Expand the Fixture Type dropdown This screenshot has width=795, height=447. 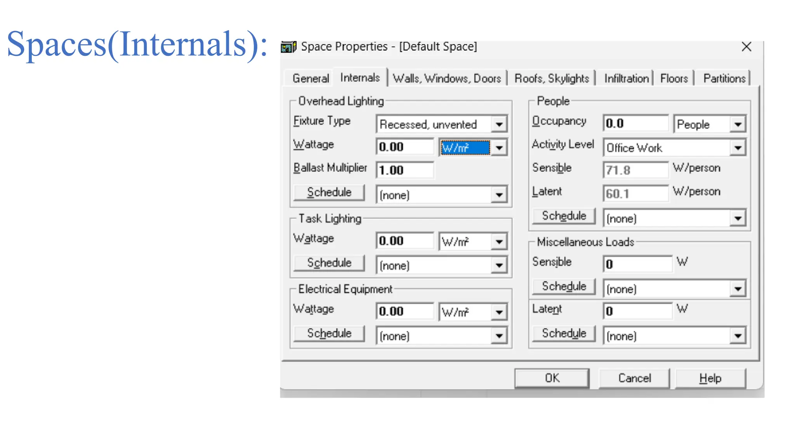tap(499, 125)
